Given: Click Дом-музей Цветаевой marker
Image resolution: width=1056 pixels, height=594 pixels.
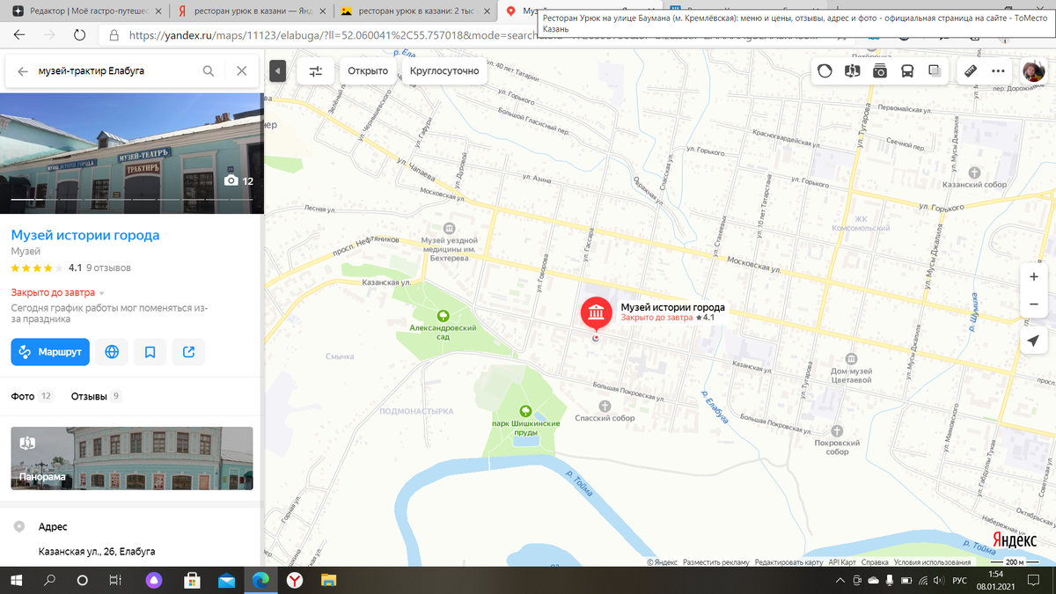Looking at the screenshot, I should [x=851, y=359].
